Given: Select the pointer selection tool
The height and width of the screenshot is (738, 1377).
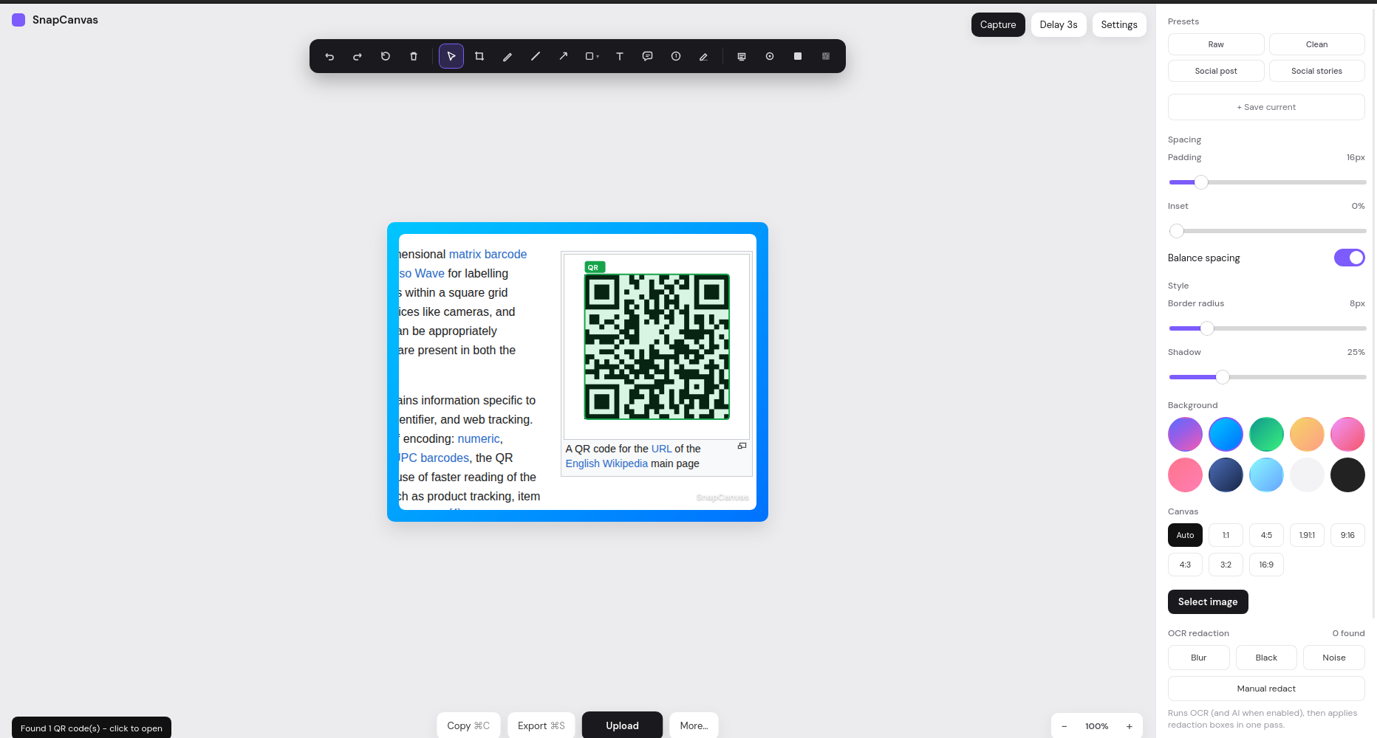Looking at the screenshot, I should coord(451,56).
